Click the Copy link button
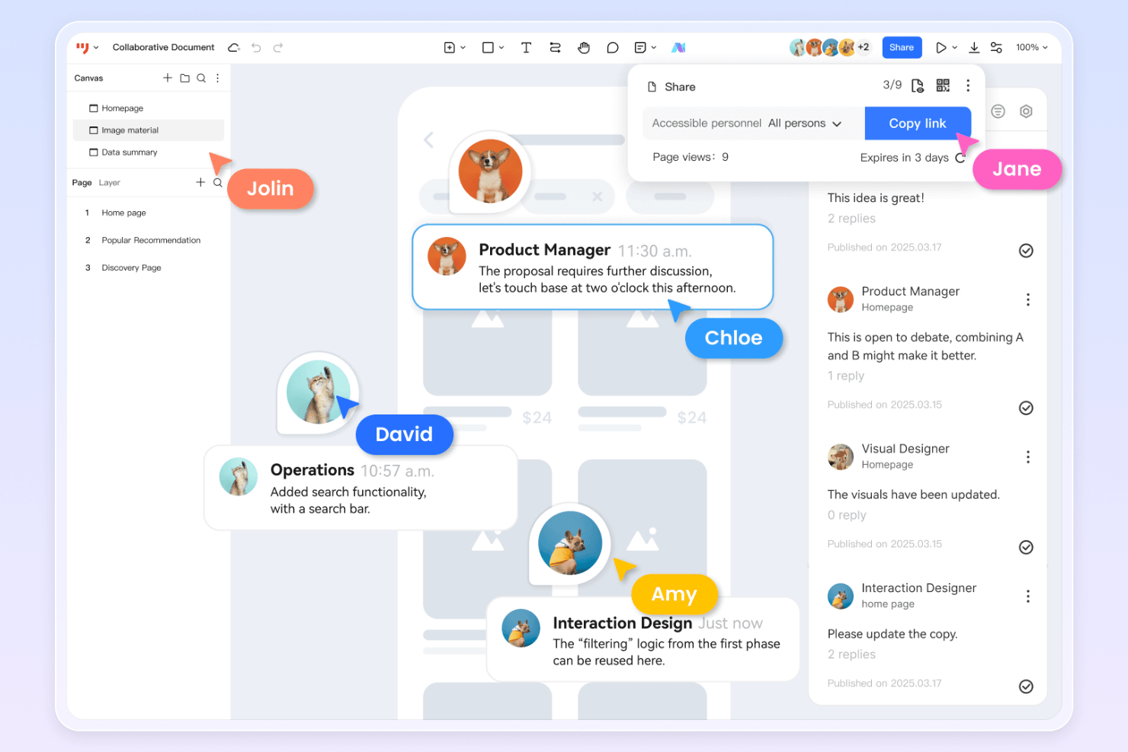 pyautogui.click(x=918, y=123)
